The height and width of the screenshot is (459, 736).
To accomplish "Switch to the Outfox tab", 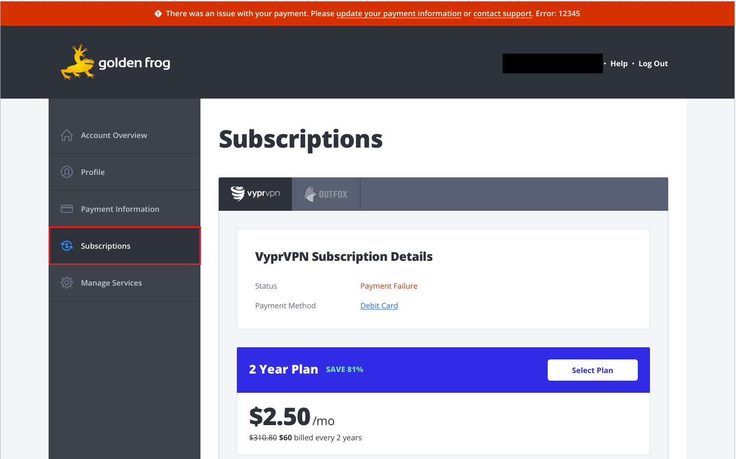I will tap(325, 194).
